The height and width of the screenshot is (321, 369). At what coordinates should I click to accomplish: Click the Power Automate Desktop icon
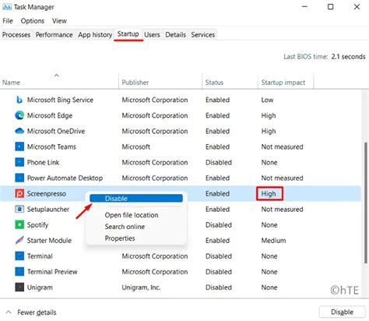tap(19, 178)
